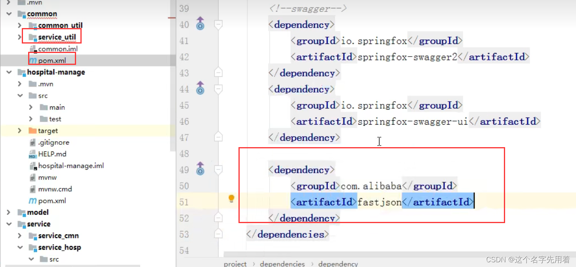Screen dimensions: 576x267
Task: Click the fastjson artifactId text
Action: click(x=379, y=202)
